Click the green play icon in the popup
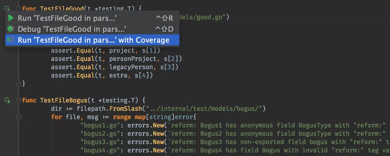Viewport: 390px width, 156px height. pyautogui.click(x=11, y=18)
